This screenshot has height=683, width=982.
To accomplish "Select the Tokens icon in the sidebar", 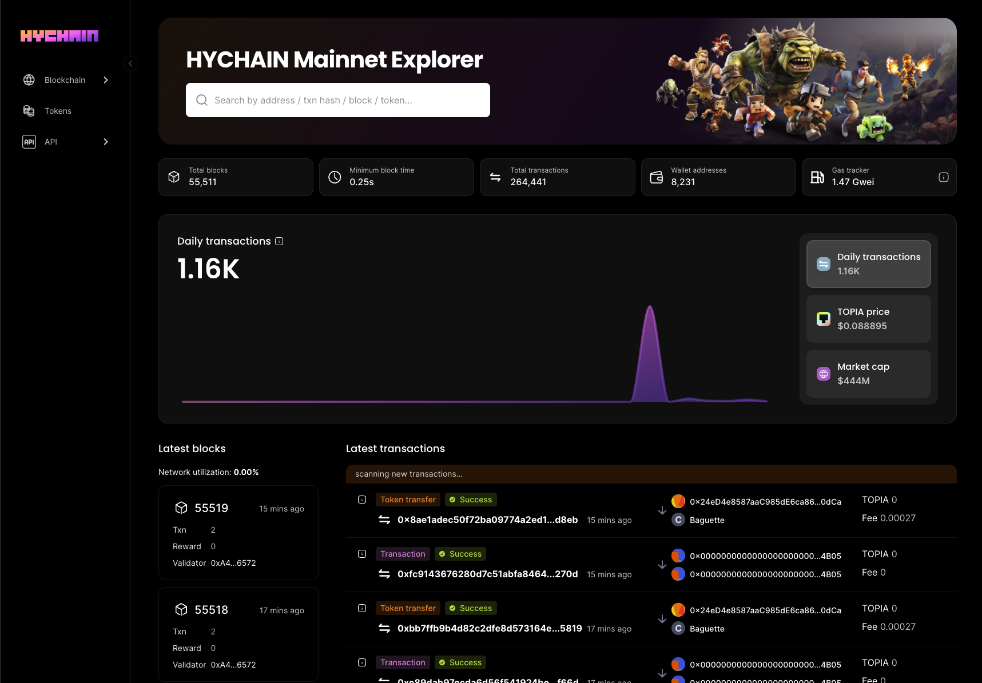I will [29, 110].
